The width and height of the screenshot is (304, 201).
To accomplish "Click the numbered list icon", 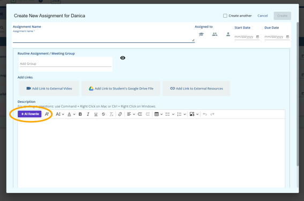I will tap(179, 114).
